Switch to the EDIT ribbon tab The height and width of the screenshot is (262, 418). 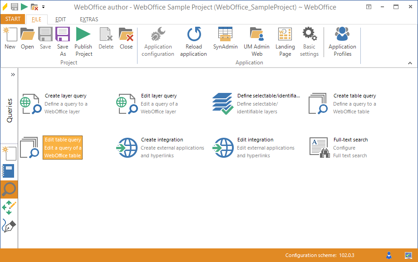pyautogui.click(x=60, y=19)
